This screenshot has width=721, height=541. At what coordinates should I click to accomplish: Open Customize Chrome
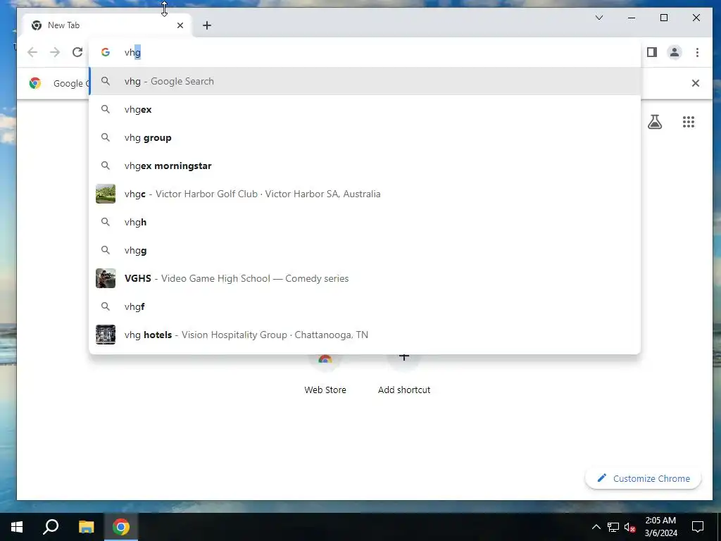pyautogui.click(x=644, y=478)
